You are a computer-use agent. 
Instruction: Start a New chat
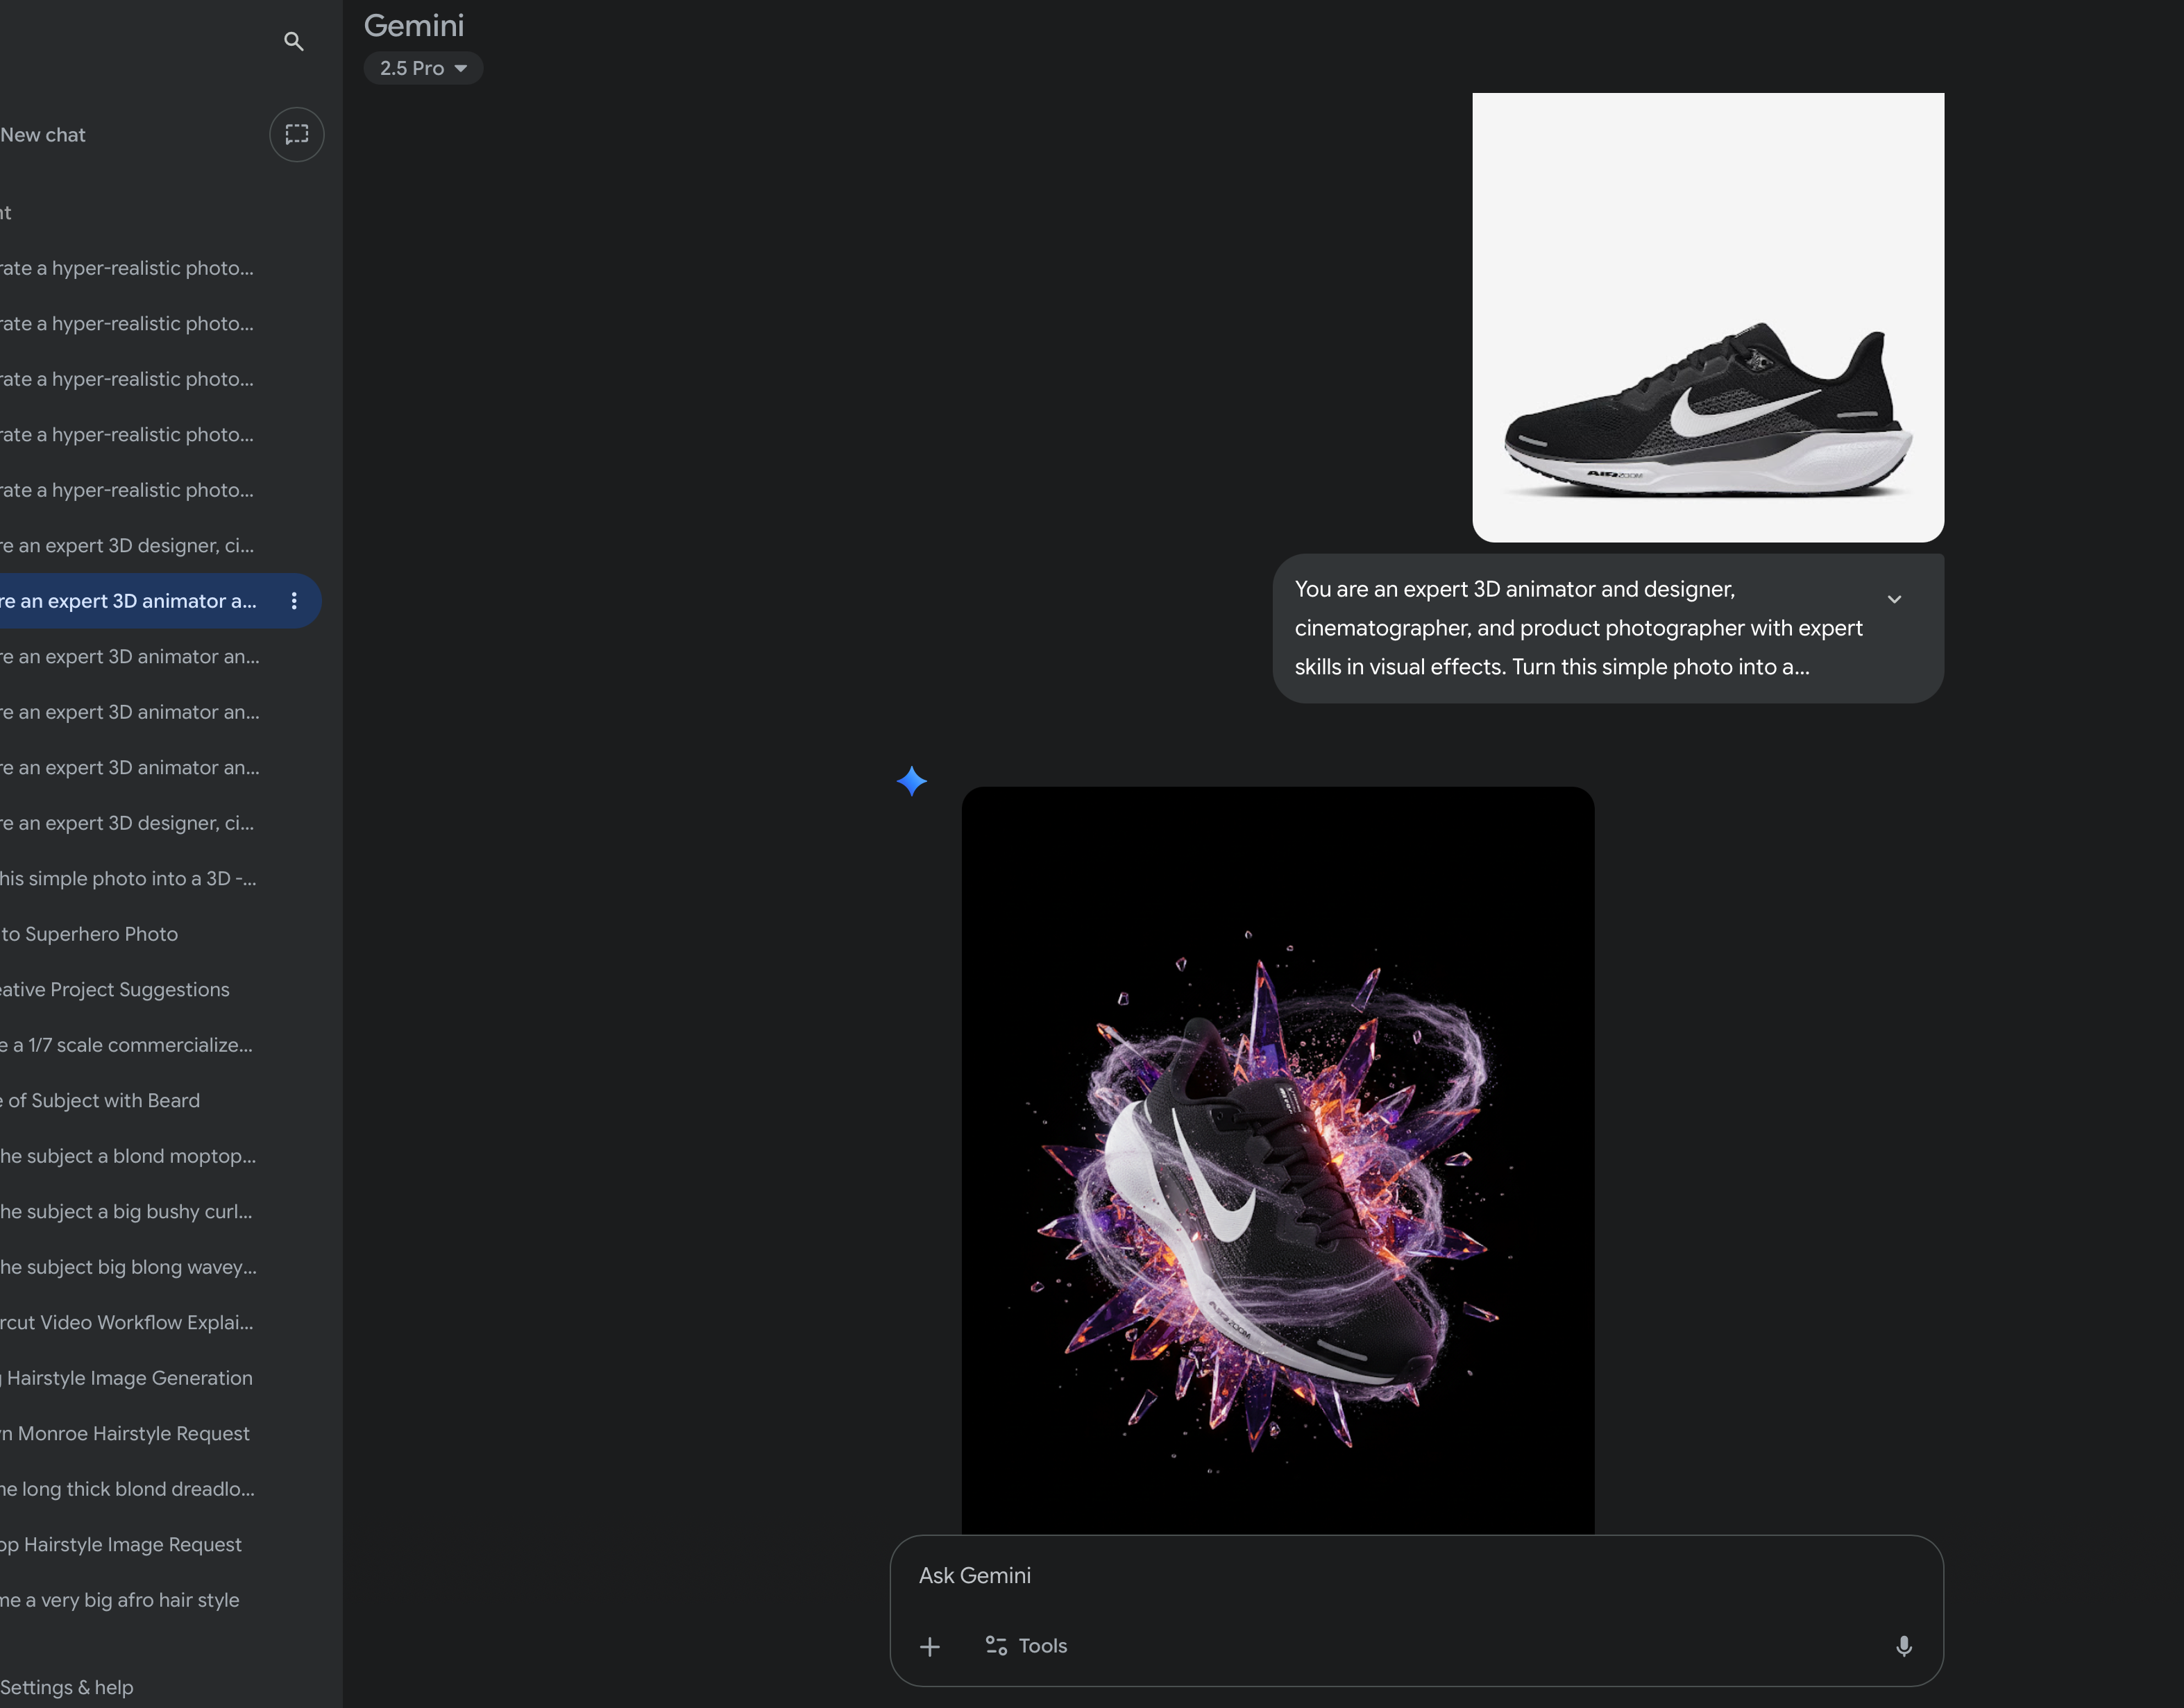click(x=44, y=135)
